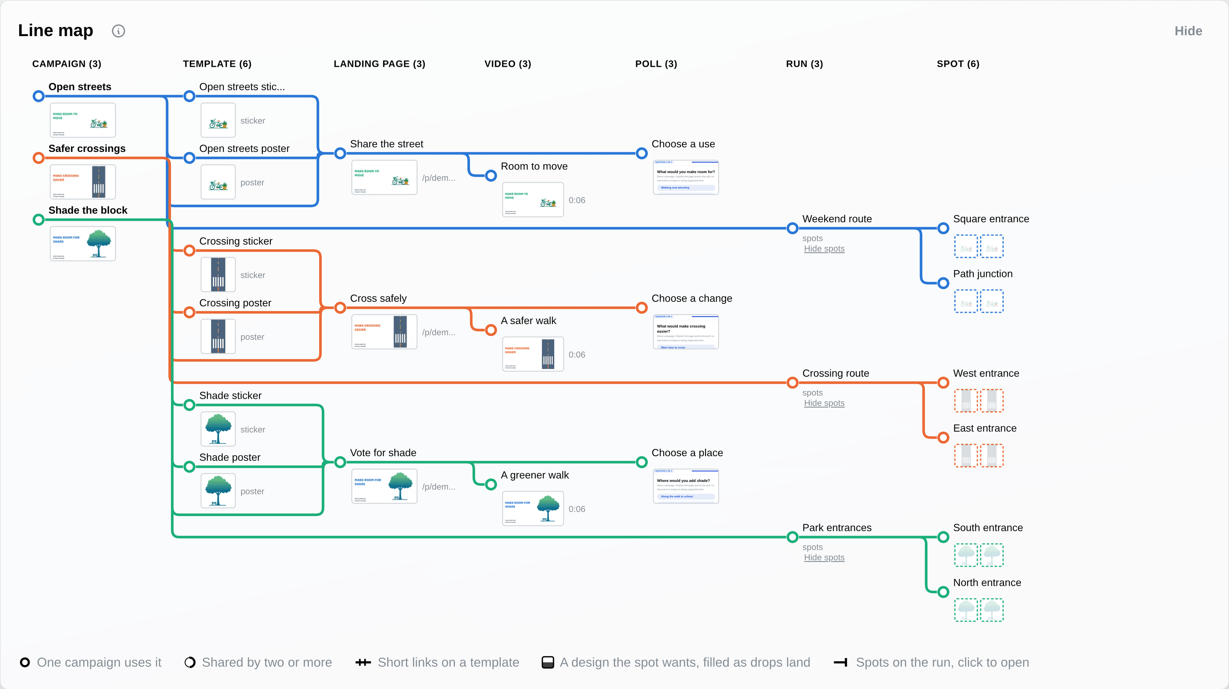Open the Open streets campaign thumbnail
This screenshot has height=689, width=1229.
(83, 120)
